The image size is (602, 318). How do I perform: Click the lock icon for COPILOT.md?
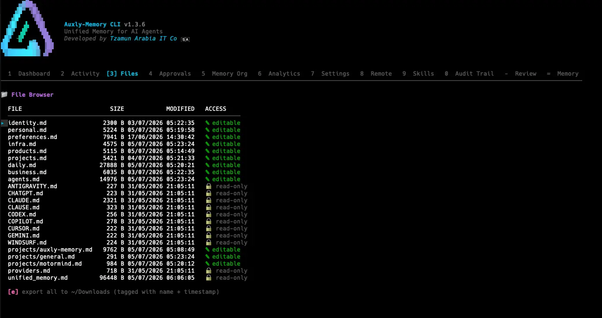(209, 221)
